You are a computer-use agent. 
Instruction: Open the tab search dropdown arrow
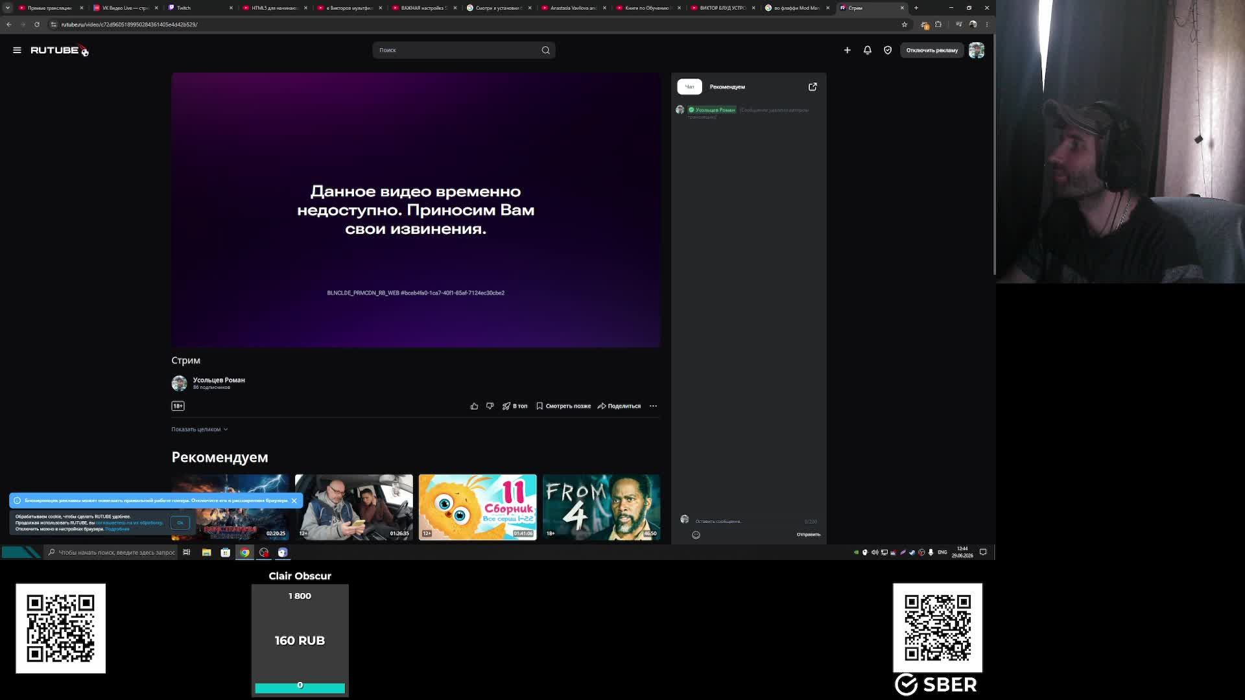(7, 8)
